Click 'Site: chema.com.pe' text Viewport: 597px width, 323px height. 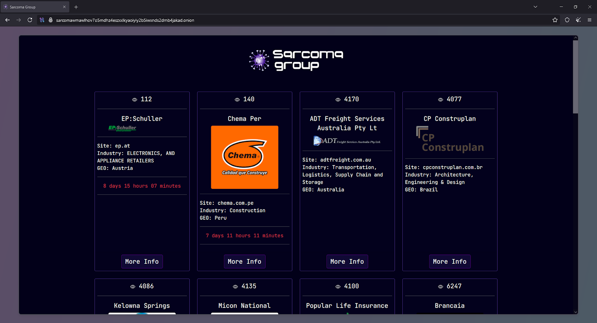pos(226,203)
